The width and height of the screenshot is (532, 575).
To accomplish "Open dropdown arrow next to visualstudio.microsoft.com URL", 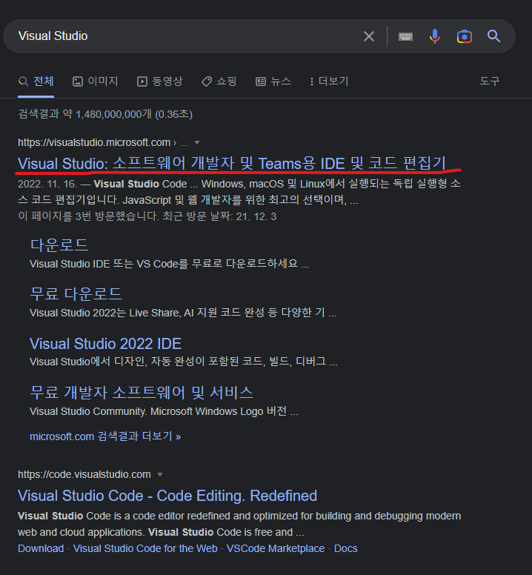I will pyautogui.click(x=197, y=142).
